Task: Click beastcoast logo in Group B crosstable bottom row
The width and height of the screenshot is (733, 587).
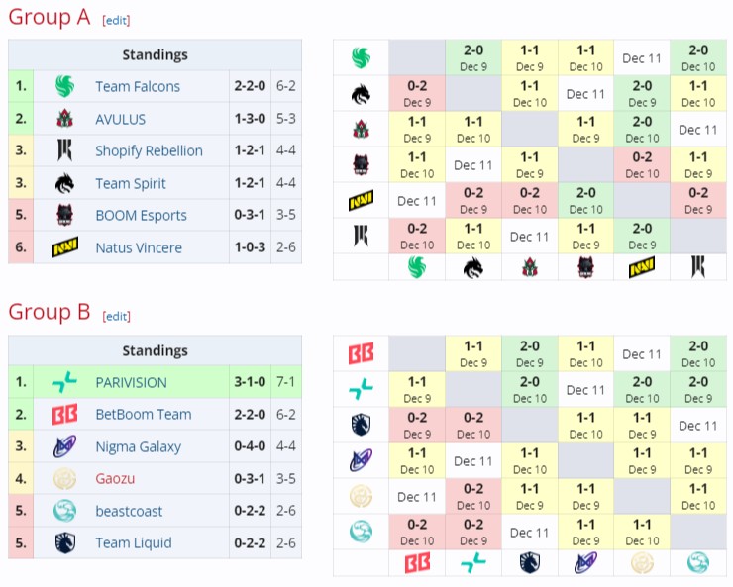Action: (698, 563)
